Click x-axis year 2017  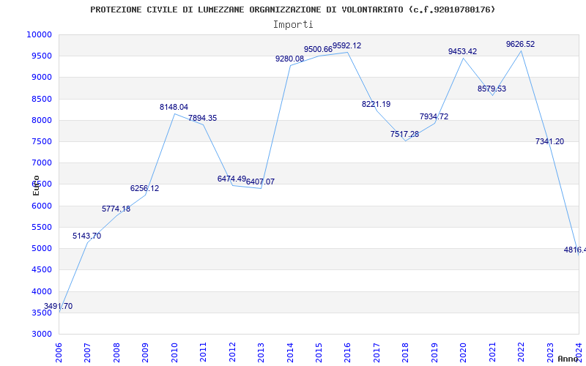pos(377,353)
